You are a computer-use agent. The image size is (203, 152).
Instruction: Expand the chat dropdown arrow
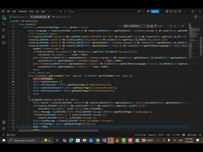click(143, 11)
